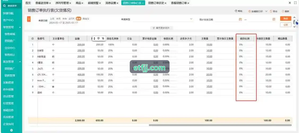The width and height of the screenshot is (299, 133).
Task: Open the start date calendar for 预计交货日期
Action: [x=240, y=19]
